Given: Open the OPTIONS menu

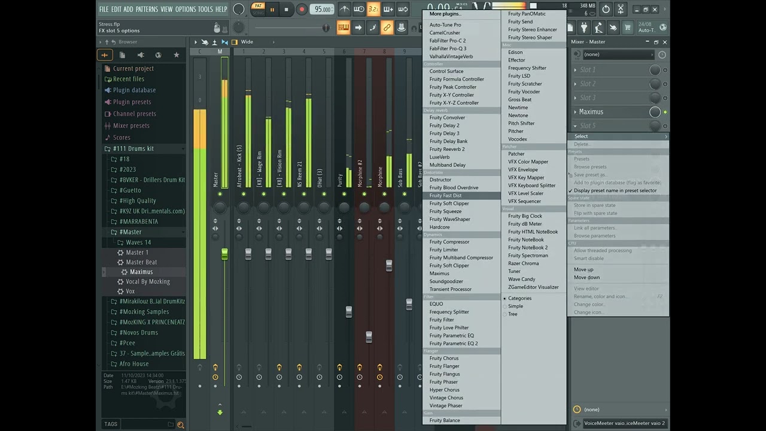Looking at the screenshot, I should pos(186,10).
